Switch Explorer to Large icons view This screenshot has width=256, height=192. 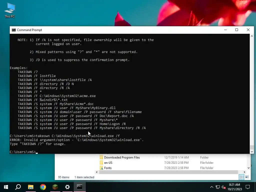tap(247, 177)
